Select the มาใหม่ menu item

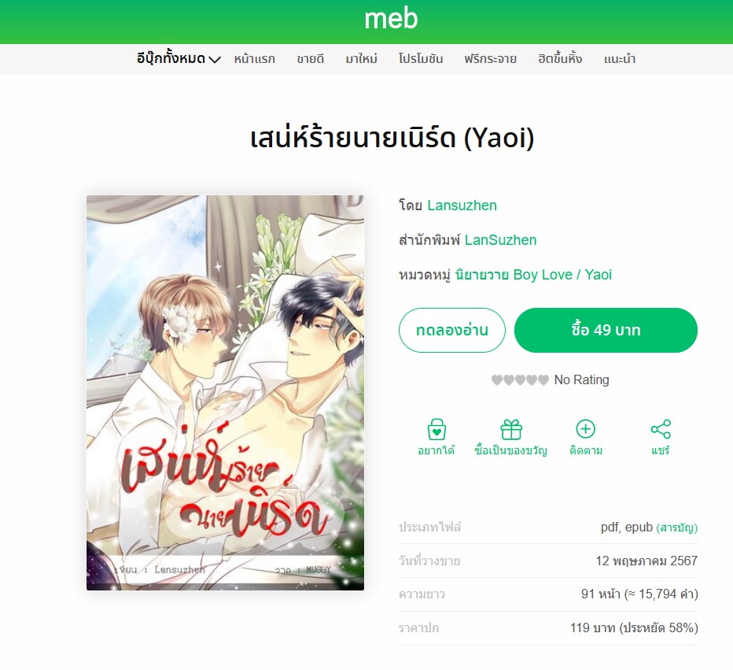pyautogui.click(x=361, y=59)
